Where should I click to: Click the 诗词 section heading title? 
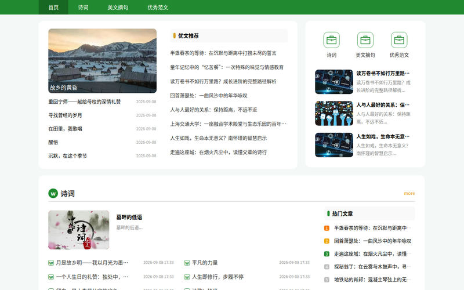click(x=67, y=194)
